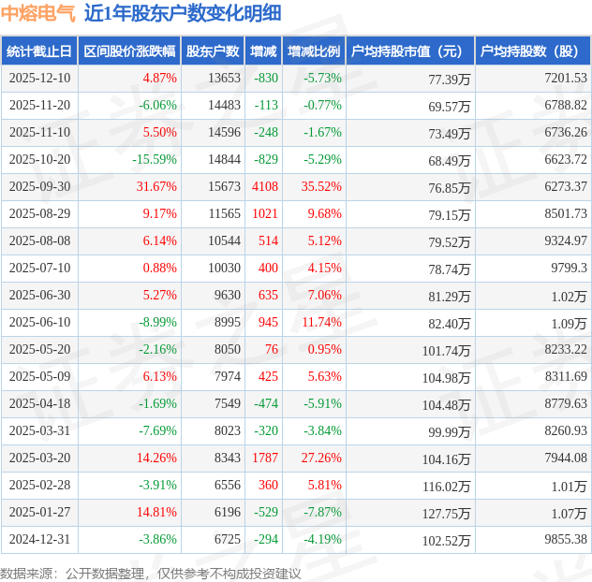The height and width of the screenshot is (582, 592).
Task: Select the date cell 2025-06-10
Action: point(39,323)
